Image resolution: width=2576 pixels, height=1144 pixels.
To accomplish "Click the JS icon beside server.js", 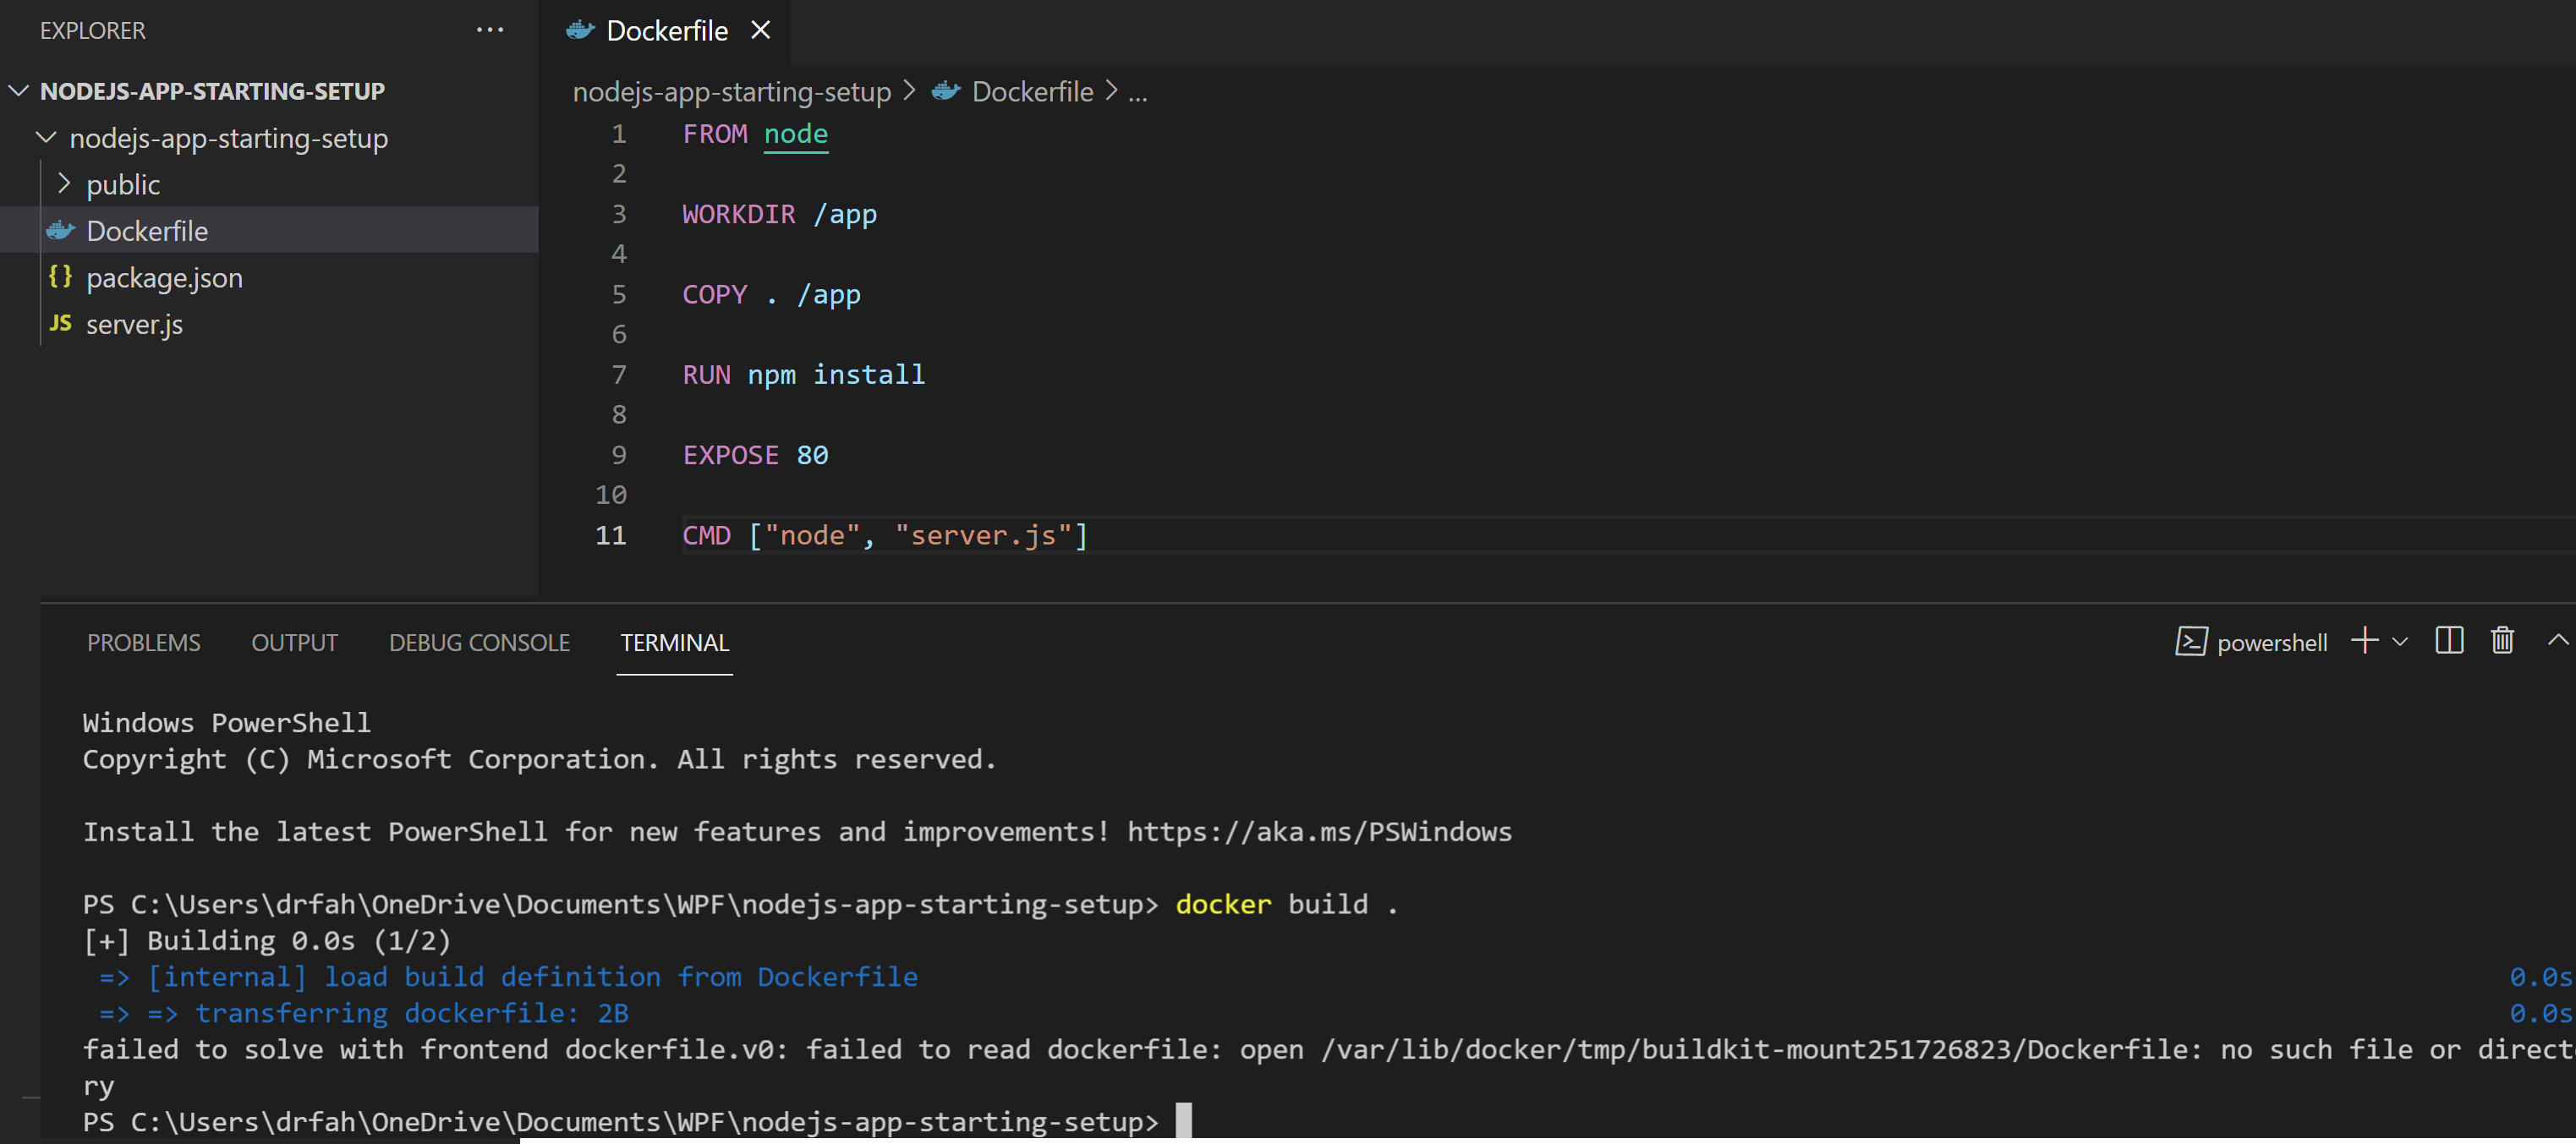I will tap(61, 323).
